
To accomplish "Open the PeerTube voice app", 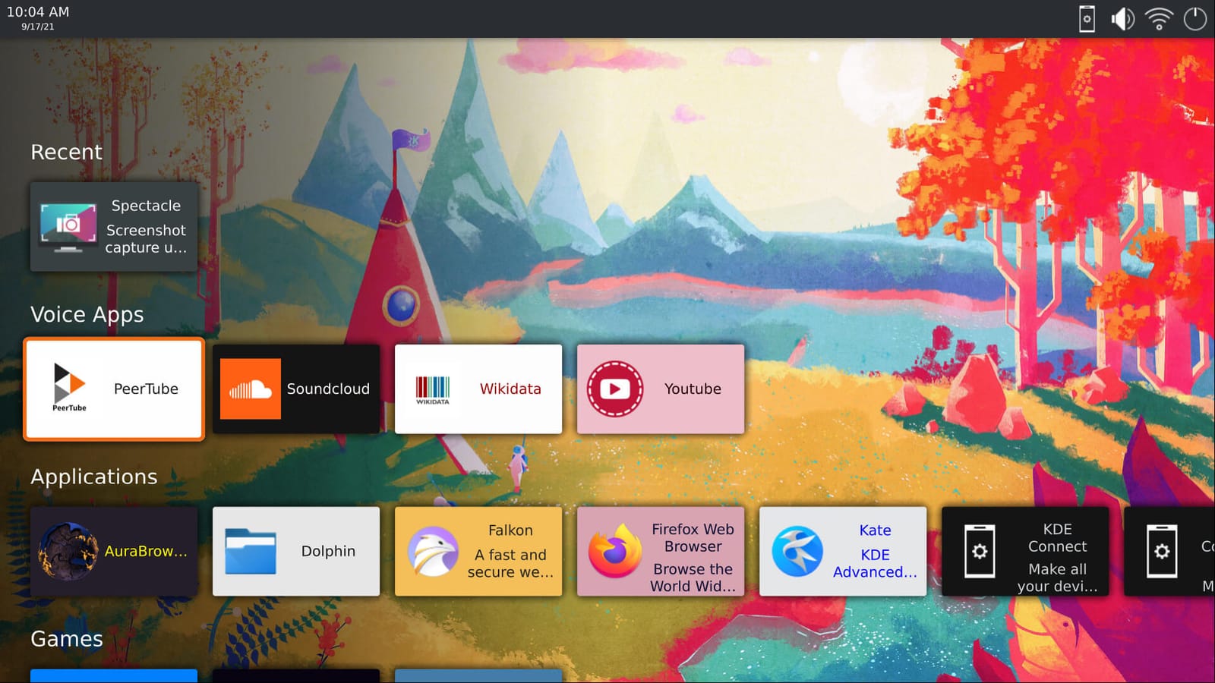I will (x=114, y=389).
